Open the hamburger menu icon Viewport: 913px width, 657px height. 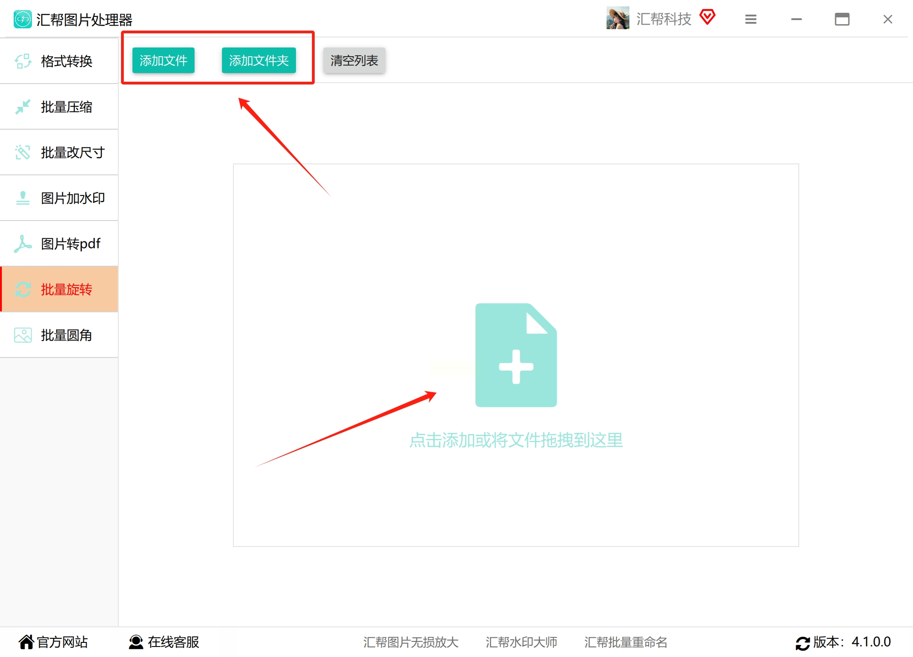(750, 19)
